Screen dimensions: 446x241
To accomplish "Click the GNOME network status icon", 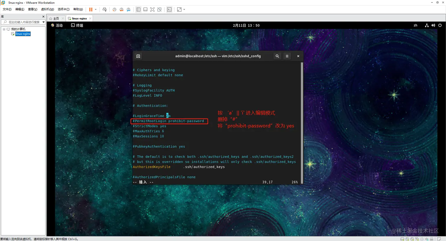I will point(427,25).
